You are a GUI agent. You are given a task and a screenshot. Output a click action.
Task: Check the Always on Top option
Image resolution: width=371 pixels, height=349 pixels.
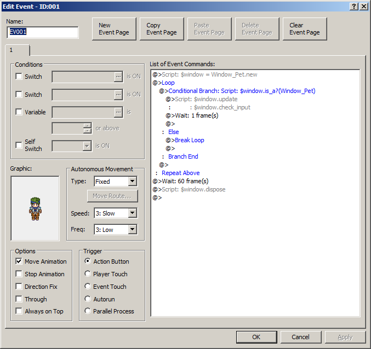[x=19, y=311]
